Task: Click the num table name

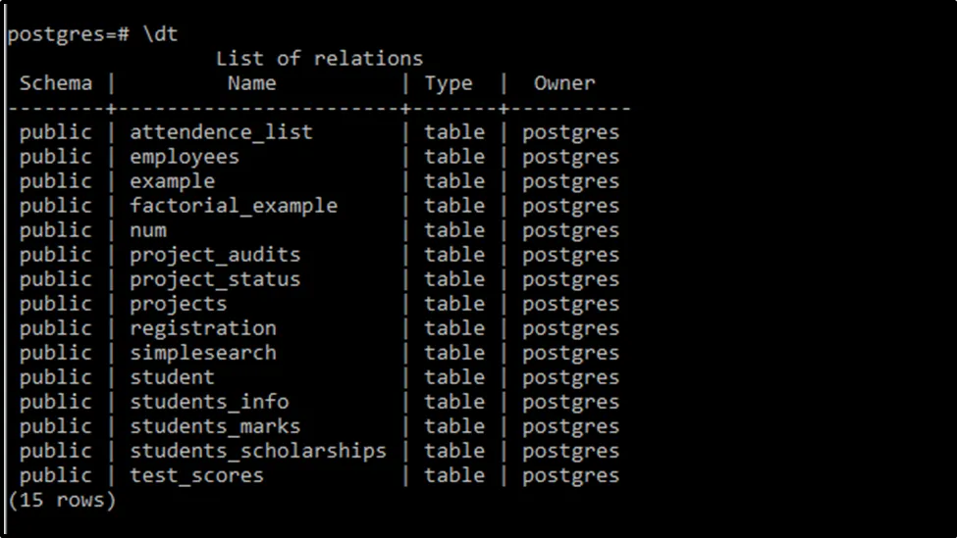Action: click(x=148, y=230)
